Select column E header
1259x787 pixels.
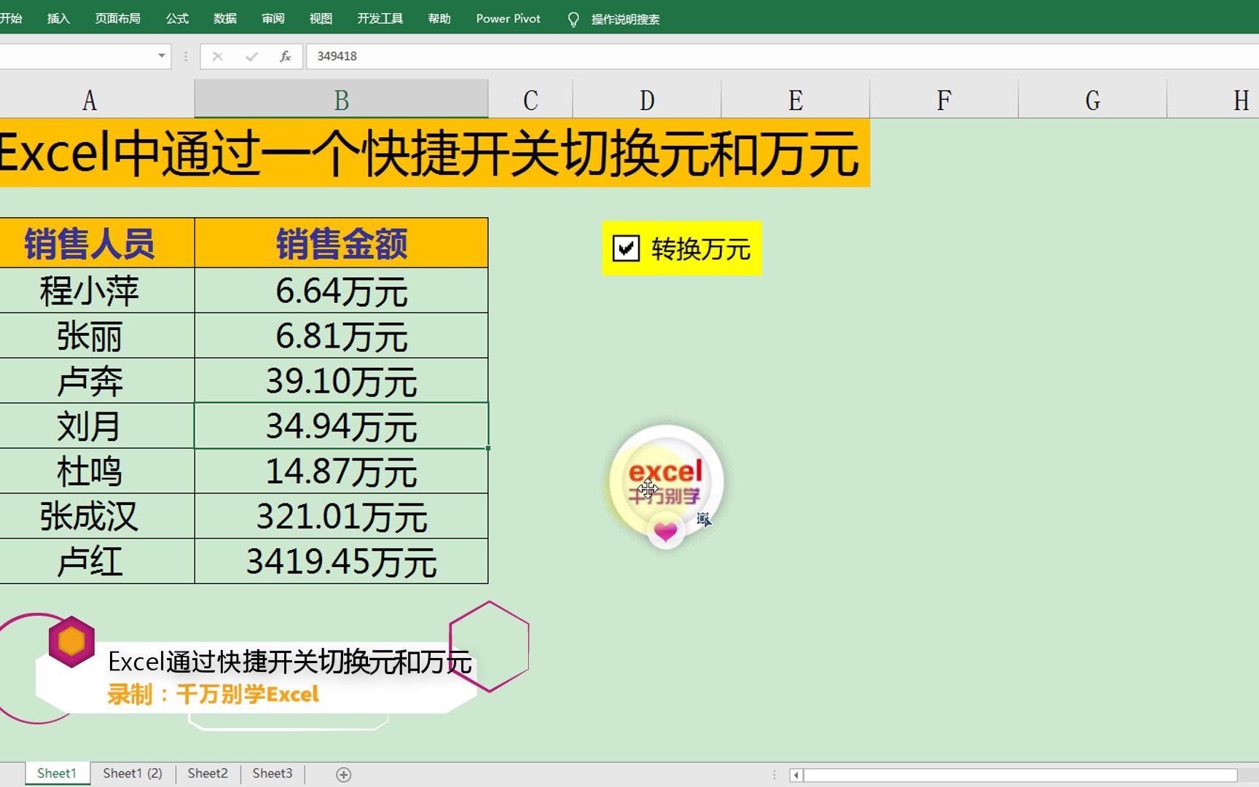[796, 100]
